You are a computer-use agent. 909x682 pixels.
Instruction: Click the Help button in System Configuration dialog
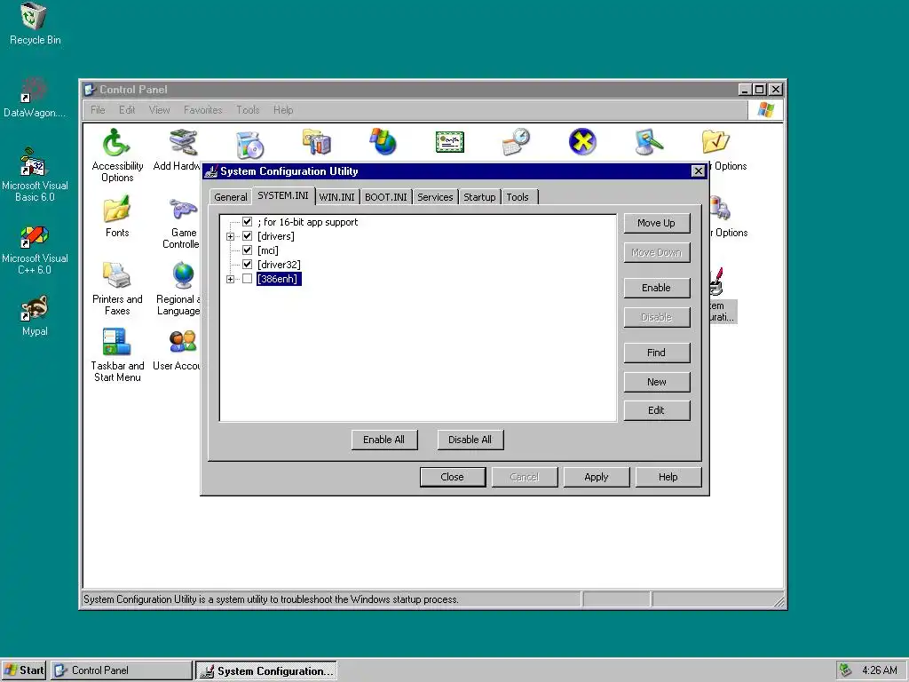pos(668,477)
